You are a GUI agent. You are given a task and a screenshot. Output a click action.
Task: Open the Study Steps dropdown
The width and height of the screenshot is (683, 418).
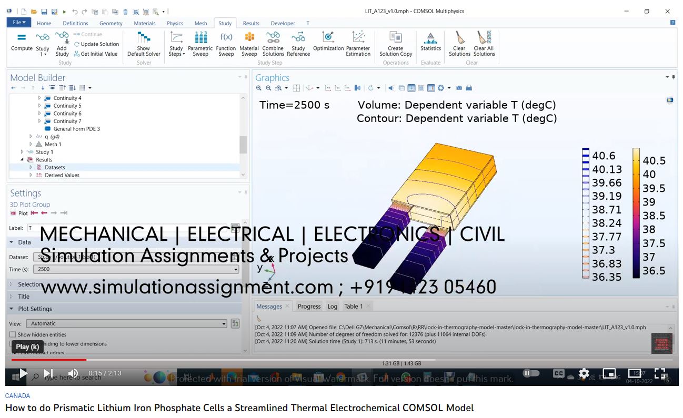click(176, 44)
